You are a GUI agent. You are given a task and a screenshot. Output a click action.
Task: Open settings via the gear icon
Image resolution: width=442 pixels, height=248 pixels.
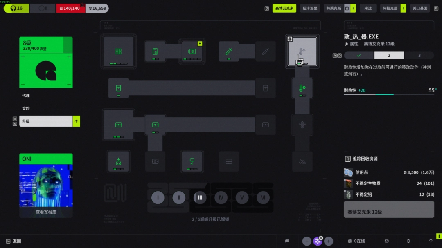tap(408, 241)
